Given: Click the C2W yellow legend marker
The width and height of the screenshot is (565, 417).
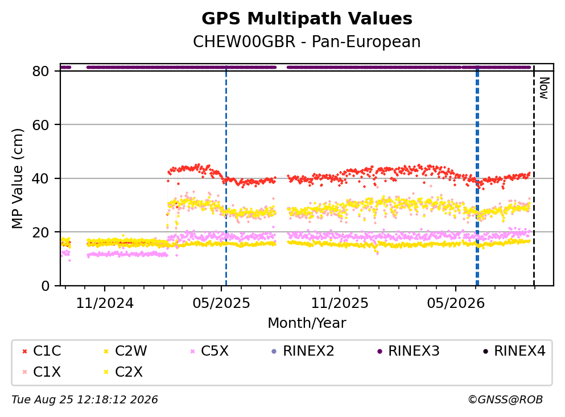Looking at the screenshot, I should coord(106,351).
